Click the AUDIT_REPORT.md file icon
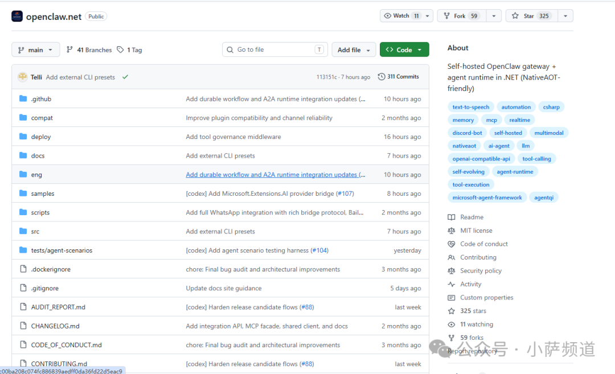This screenshot has width=615, height=374. 23,307
